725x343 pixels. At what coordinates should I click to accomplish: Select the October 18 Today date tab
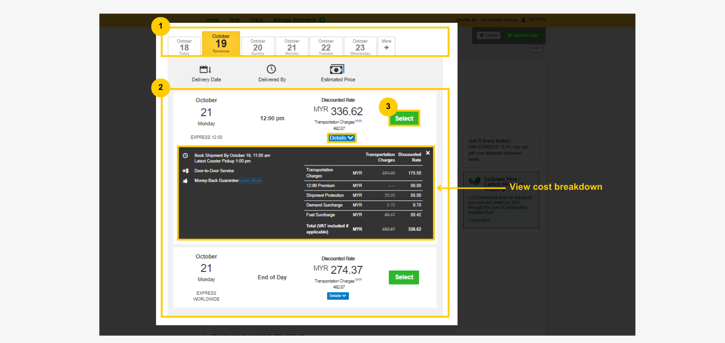pos(184,46)
